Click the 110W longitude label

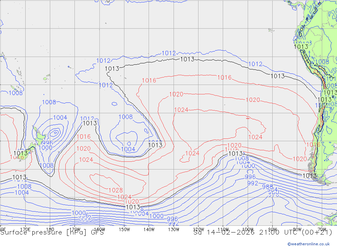223,229
